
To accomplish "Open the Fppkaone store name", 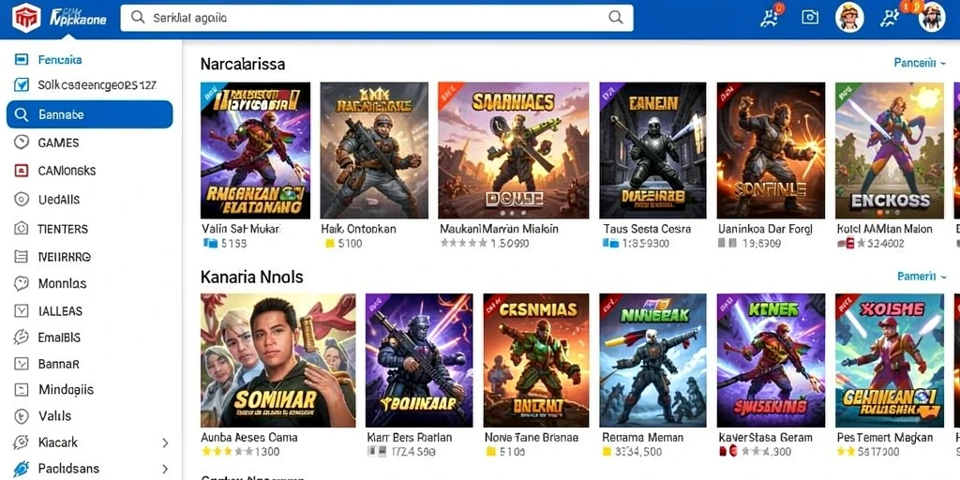I will pyautogui.click(x=78, y=17).
